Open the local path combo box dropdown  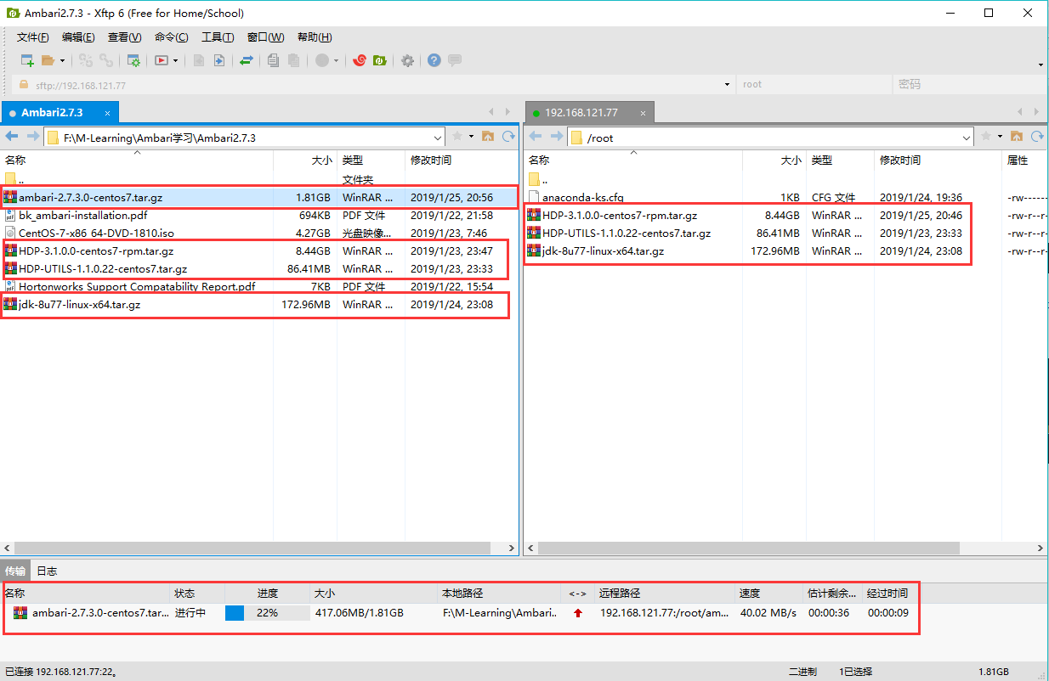coord(438,137)
